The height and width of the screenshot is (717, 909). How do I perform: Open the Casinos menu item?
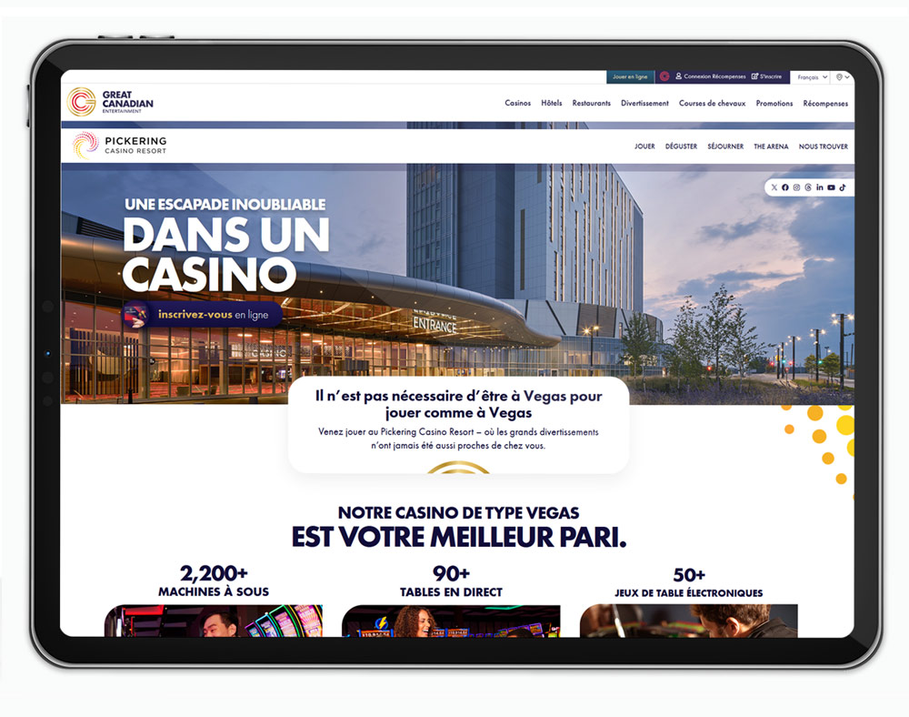pyautogui.click(x=518, y=103)
